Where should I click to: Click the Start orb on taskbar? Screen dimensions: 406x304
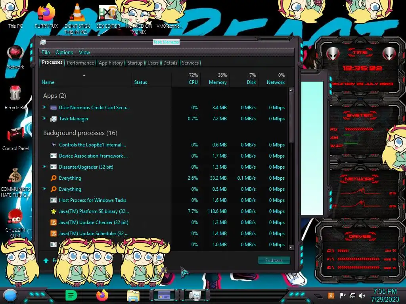(10, 296)
